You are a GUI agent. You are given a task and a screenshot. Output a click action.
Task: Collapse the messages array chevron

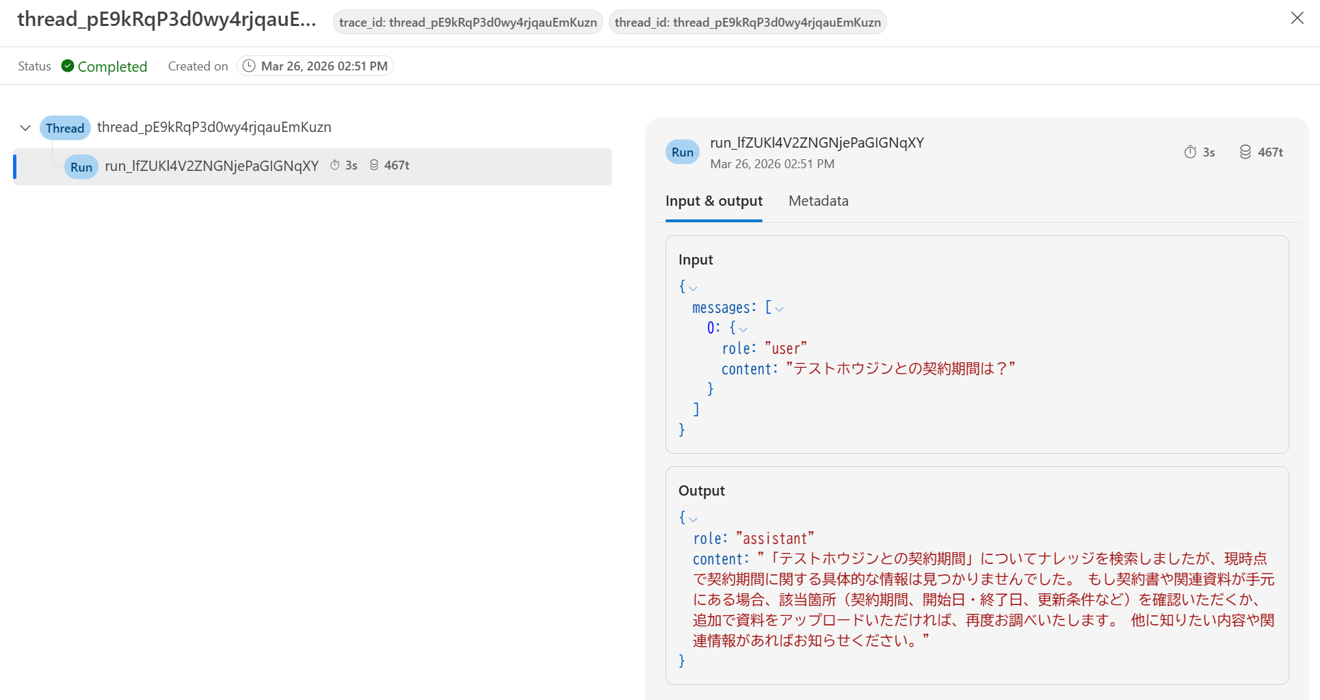point(779,309)
